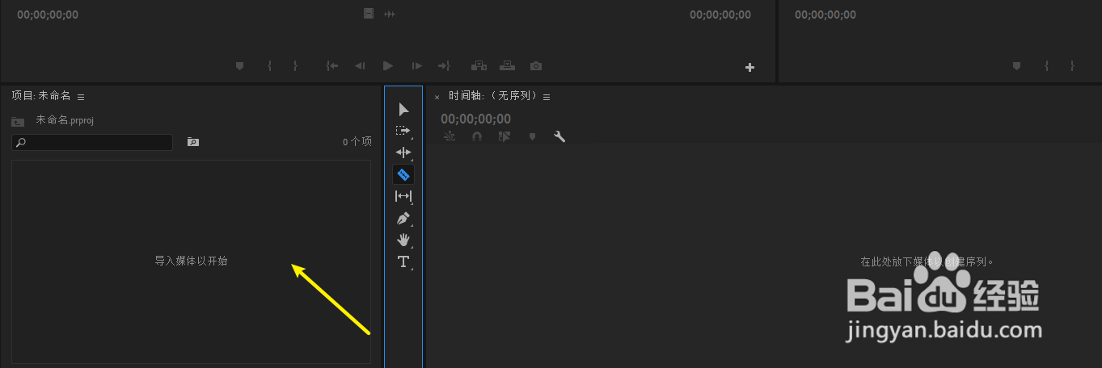Mark In point in Source monitor
1102x368 pixels.
tap(270, 66)
